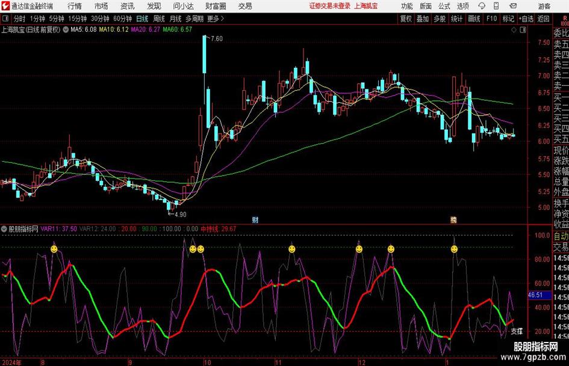The height and width of the screenshot is (366, 569).
Task: Click the MA10: 6.12 label
Action: click(x=114, y=29)
